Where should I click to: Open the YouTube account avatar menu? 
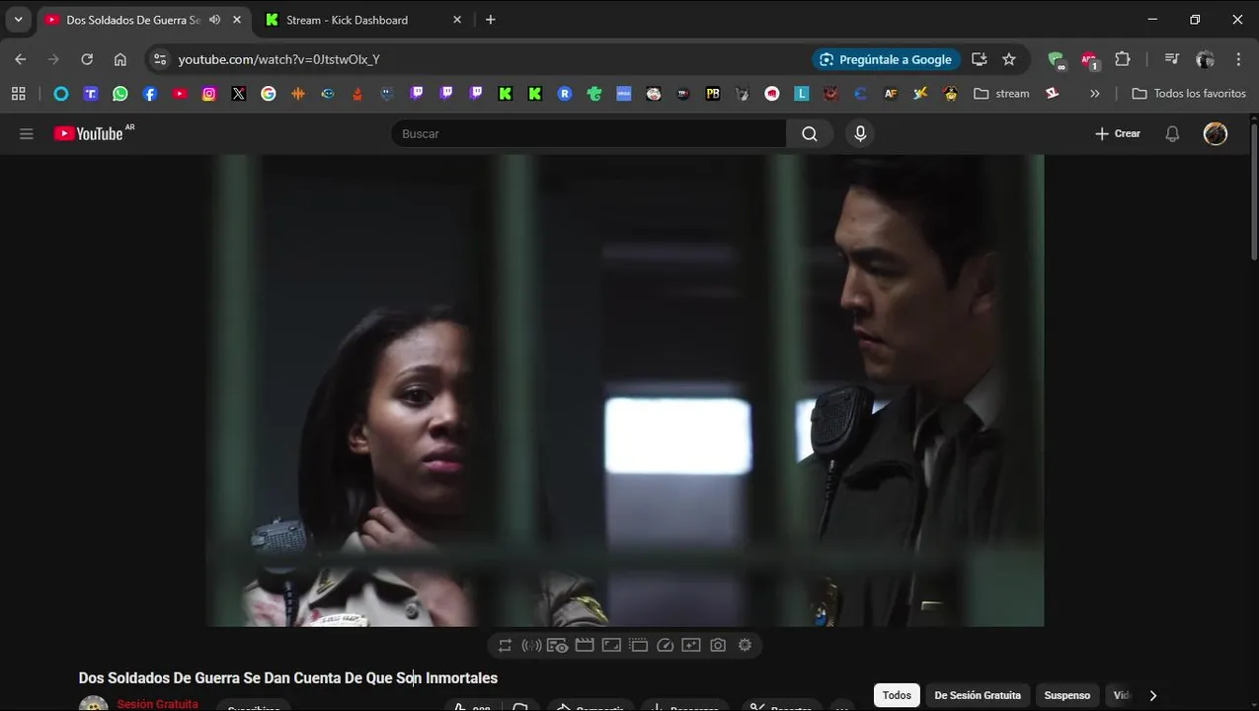tap(1216, 133)
